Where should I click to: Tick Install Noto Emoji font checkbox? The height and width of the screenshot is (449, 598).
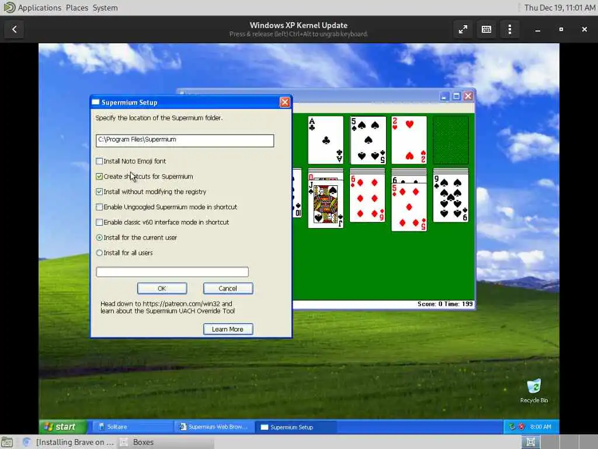(x=99, y=161)
